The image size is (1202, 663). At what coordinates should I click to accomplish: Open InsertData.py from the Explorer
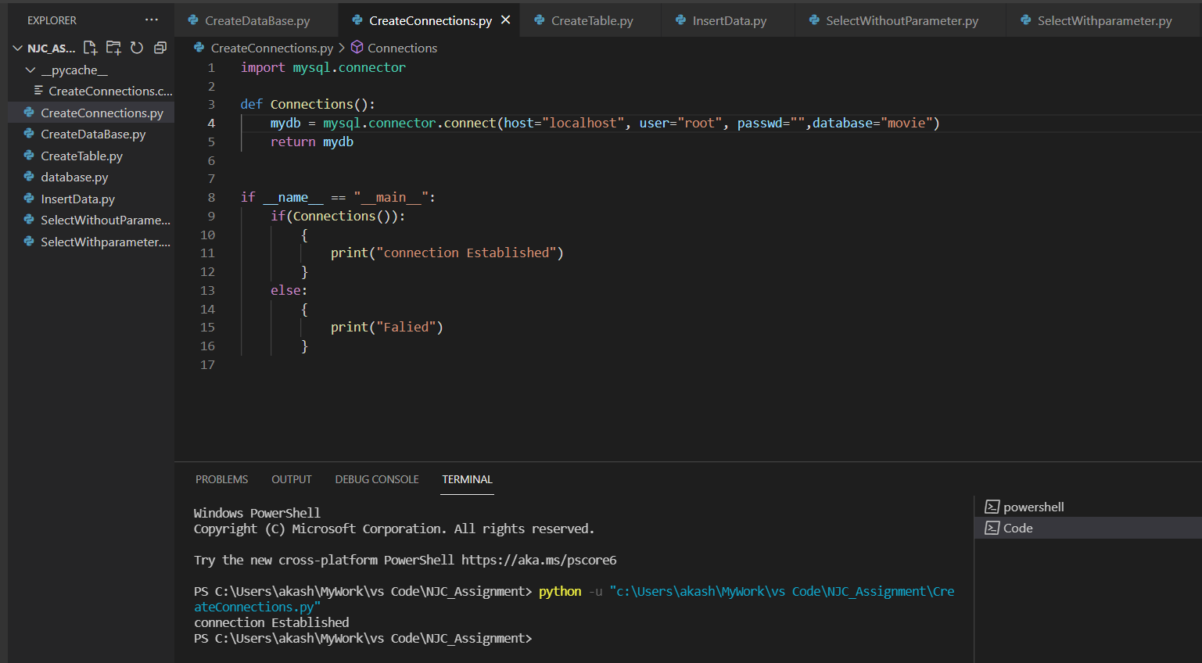click(91, 199)
